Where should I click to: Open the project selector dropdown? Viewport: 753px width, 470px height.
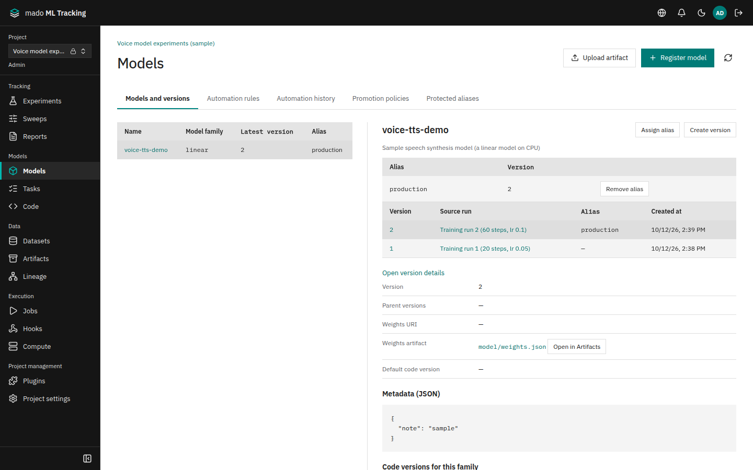pyautogui.click(x=50, y=51)
